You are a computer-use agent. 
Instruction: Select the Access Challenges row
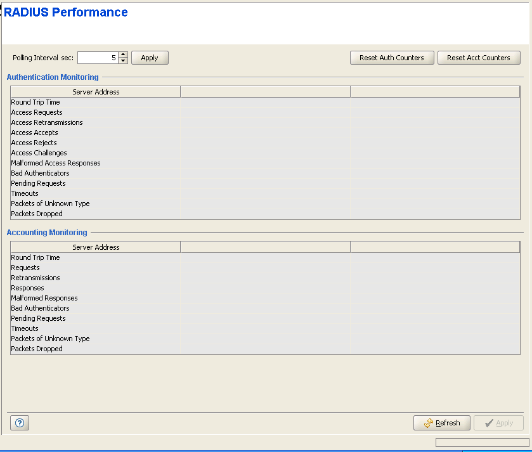pyautogui.click(x=39, y=153)
